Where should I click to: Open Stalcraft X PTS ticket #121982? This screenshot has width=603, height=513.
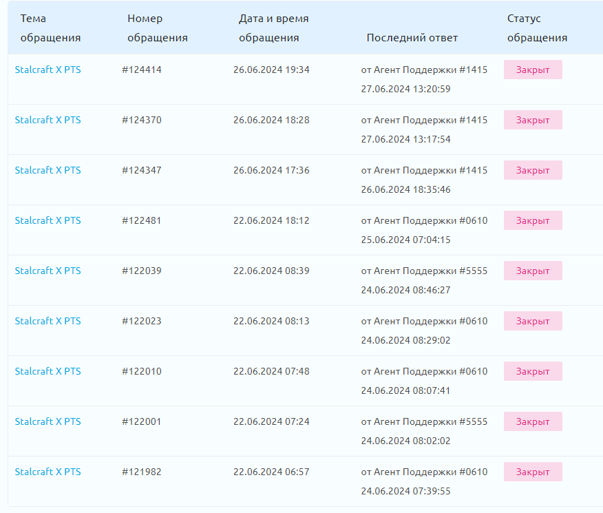coord(47,472)
